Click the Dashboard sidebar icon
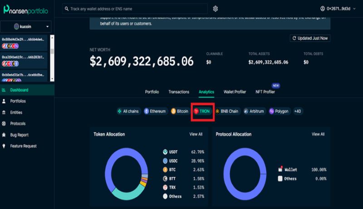Viewport: 363px width, 209px height. (x=4, y=90)
